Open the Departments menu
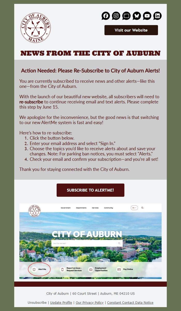Screen dimensions: 181x311 (x=81, y=208)
